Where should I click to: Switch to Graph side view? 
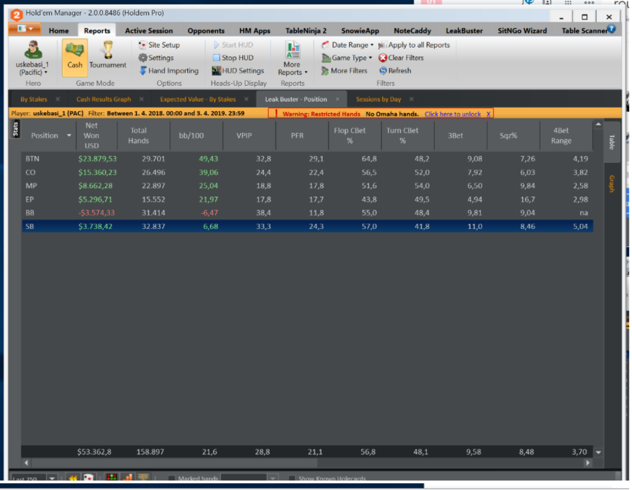(x=612, y=184)
